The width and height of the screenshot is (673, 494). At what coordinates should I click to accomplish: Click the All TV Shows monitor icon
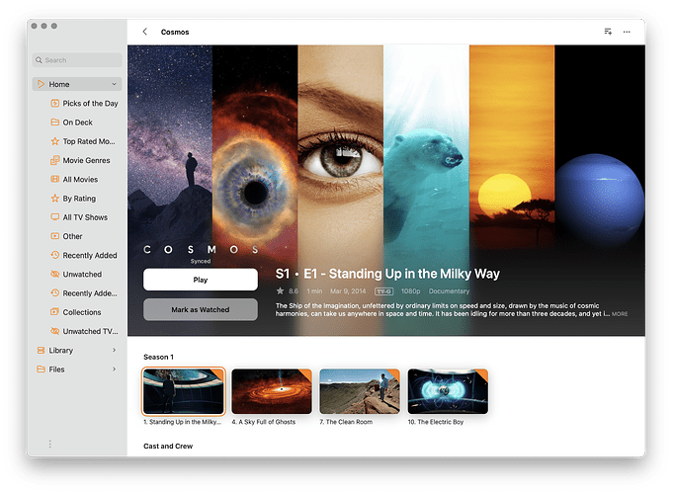[x=55, y=217]
